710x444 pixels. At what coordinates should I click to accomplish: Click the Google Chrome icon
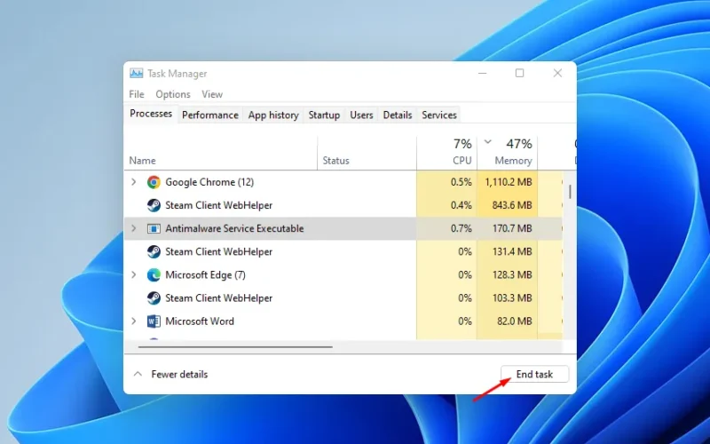pyautogui.click(x=154, y=182)
